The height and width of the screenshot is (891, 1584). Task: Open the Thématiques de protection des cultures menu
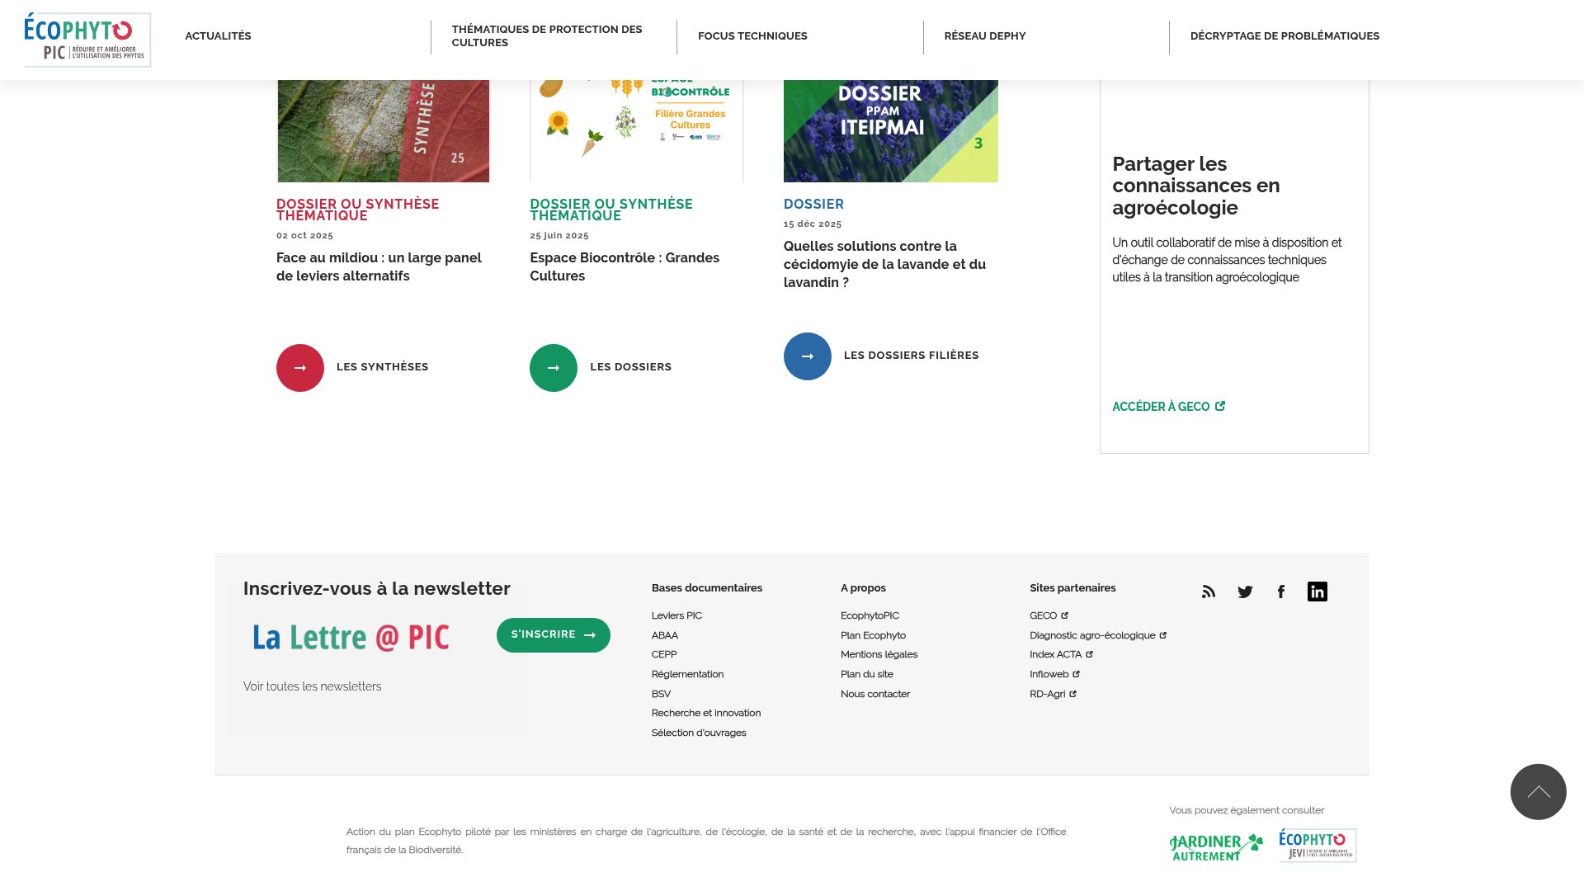point(547,35)
